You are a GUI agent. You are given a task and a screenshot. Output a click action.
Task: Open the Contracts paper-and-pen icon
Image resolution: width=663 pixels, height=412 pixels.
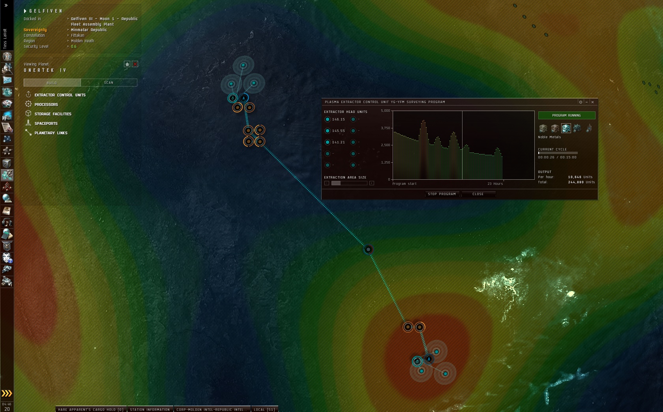tap(7, 128)
